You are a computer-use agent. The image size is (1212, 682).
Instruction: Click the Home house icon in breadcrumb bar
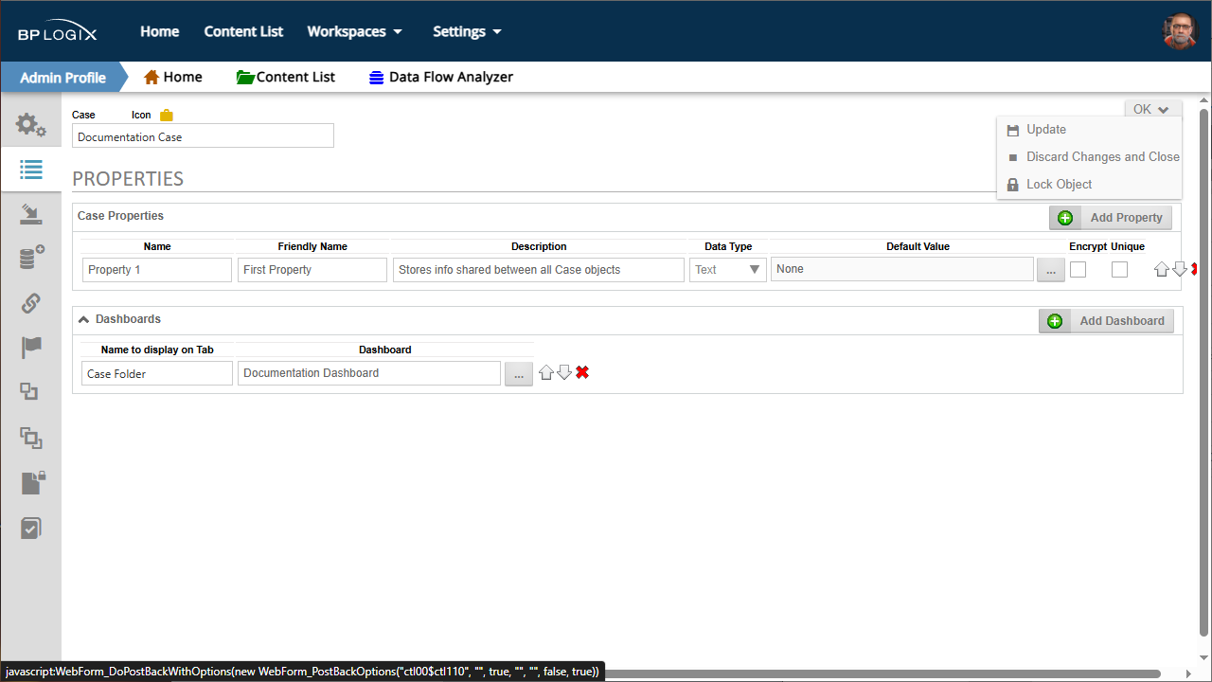pos(151,77)
